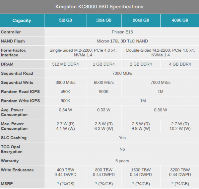The height and width of the screenshot is (189, 199).
Task: Click the Kingston KC3000 SSD Specifications title
Action: coord(99,7)
